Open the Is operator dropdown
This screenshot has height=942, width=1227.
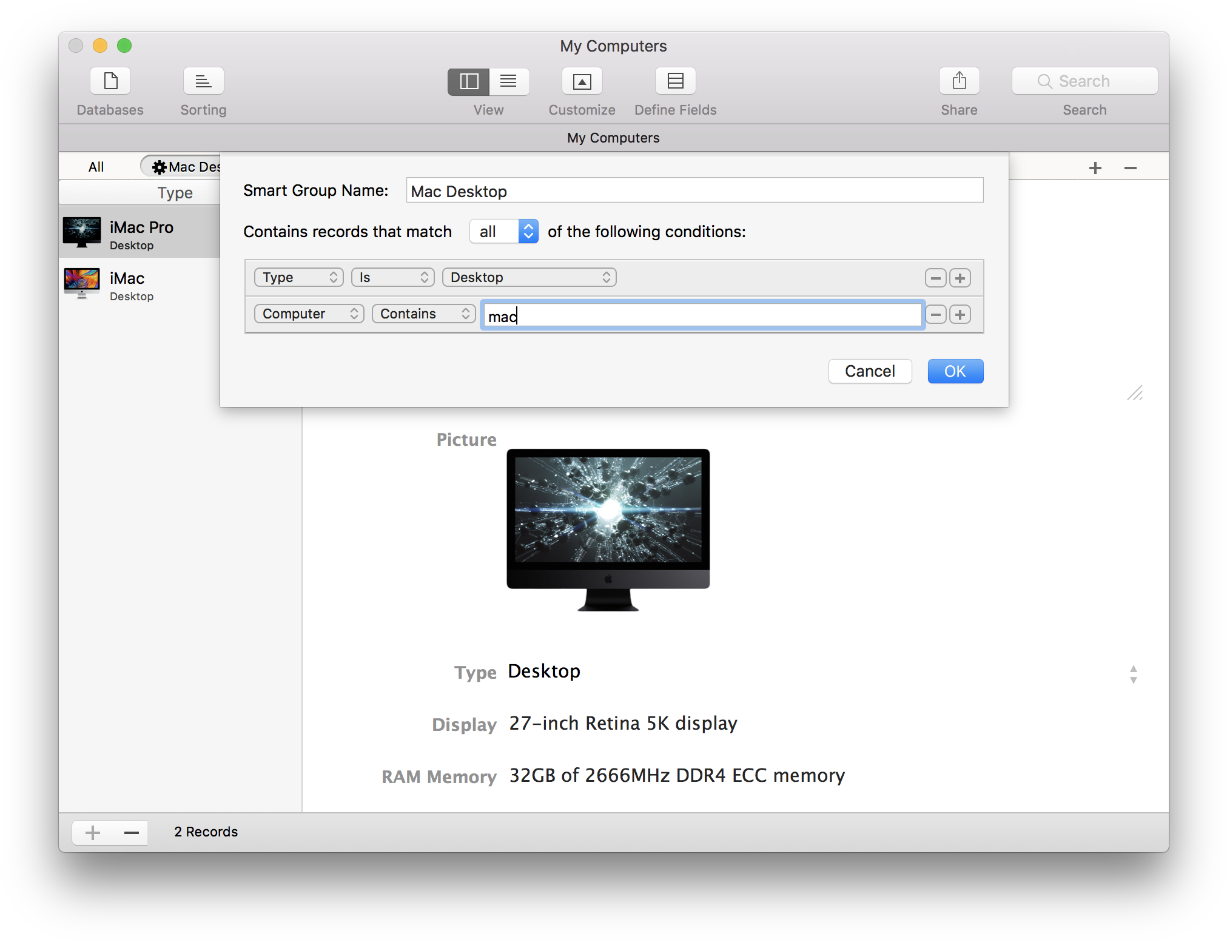(392, 277)
